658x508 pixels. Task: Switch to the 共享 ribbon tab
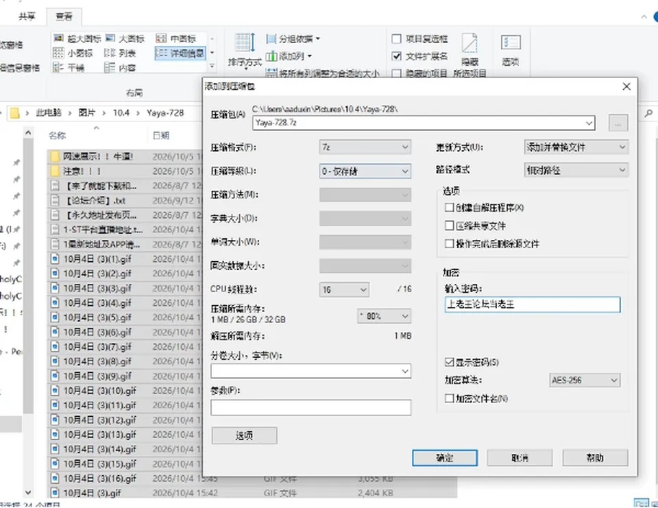[27, 16]
